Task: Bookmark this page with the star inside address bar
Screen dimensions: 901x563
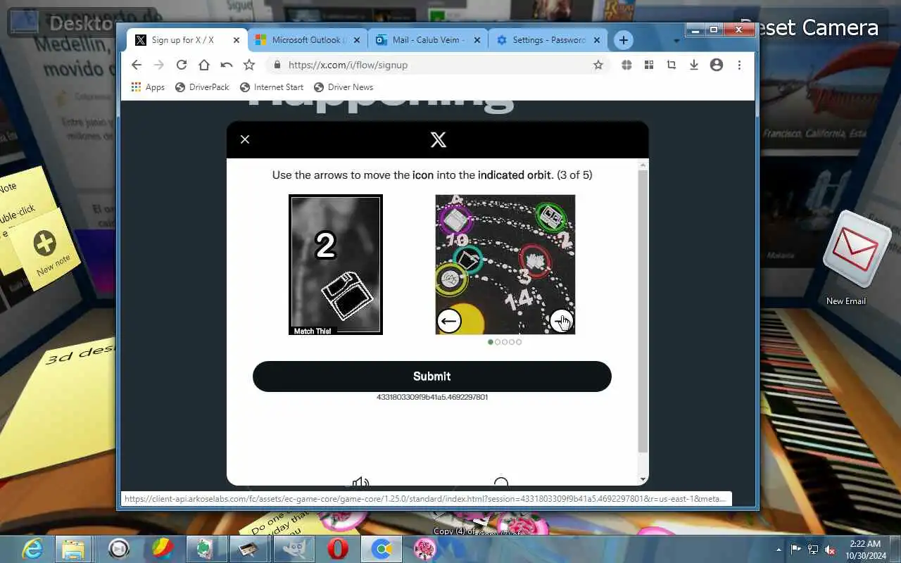Action: pos(598,65)
